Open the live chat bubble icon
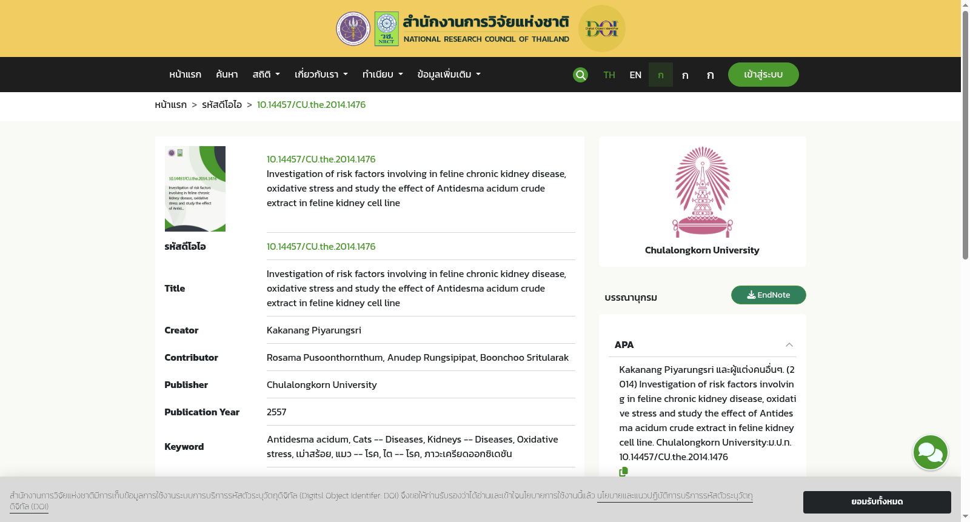Viewport: 970px width, 522px height. tap(931, 452)
